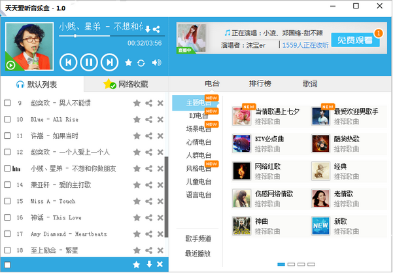Favorite the playing song with star icon
Image resolution: width=393 pixels, height=273 pixels.
click(x=129, y=63)
